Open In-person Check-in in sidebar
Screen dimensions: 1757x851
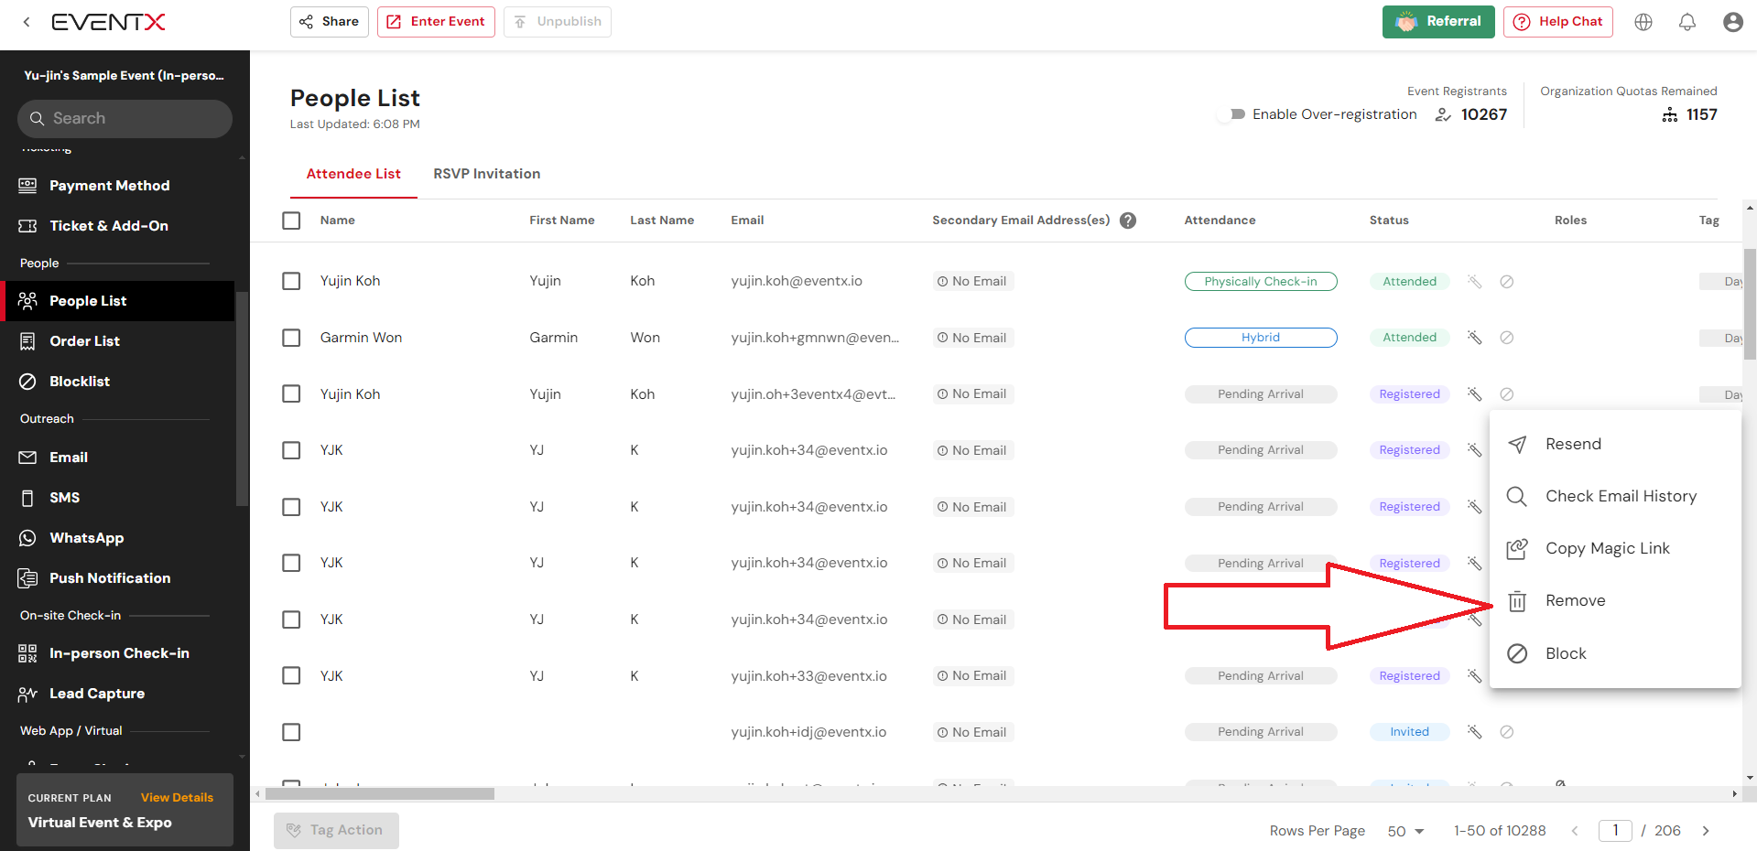pos(117,653)
